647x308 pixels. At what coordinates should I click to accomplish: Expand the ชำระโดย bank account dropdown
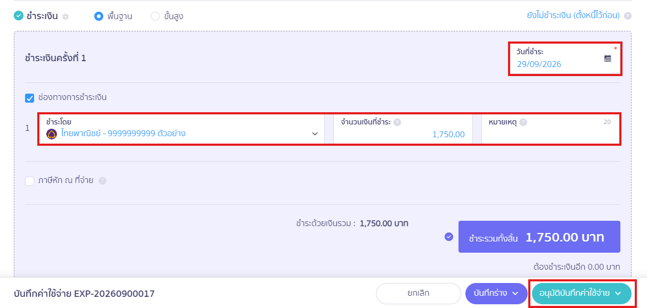181,129
